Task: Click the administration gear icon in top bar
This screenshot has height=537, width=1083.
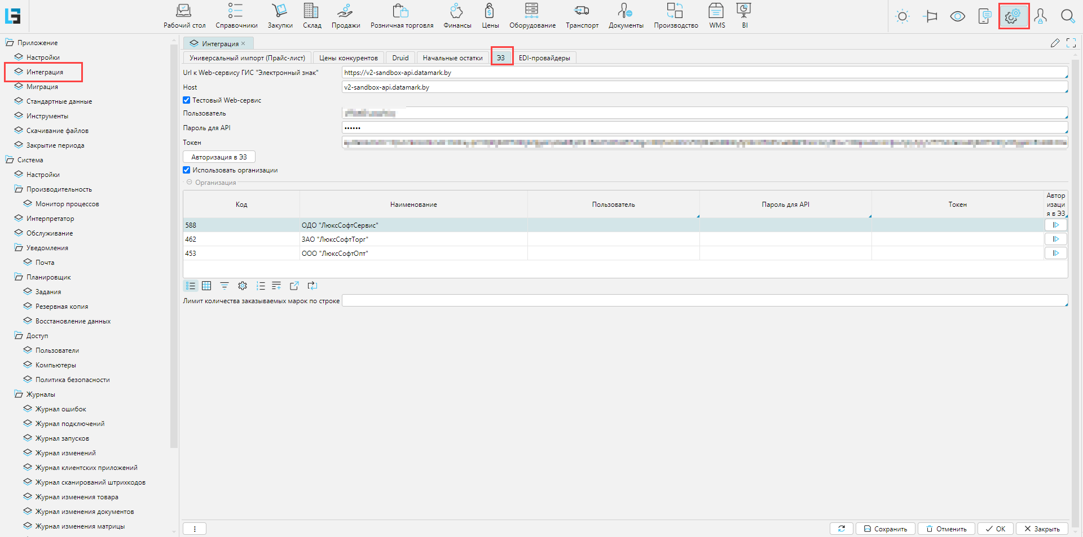Action: point(1013,16)
